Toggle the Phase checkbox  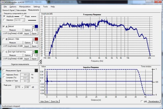click(x=23, y=16)
